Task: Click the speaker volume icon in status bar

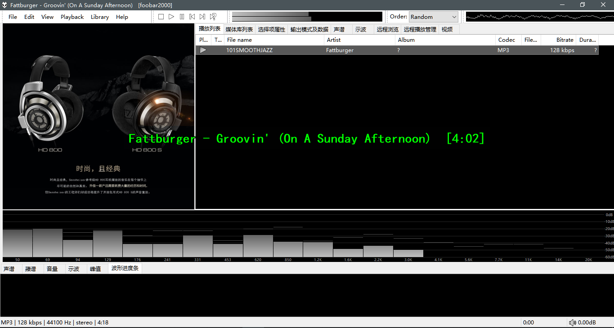Action: (573, 323)
